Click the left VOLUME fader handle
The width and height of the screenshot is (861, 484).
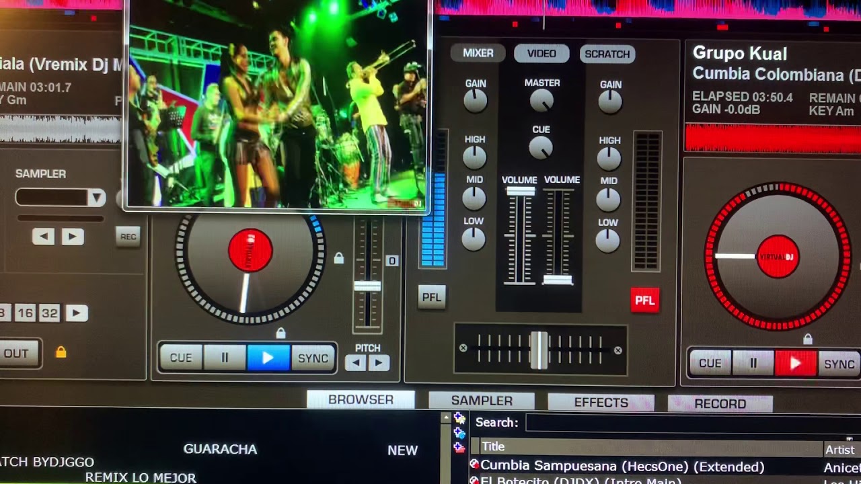click(x=520, y=192)
